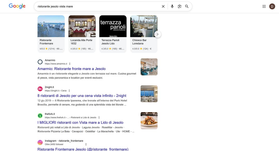The image size is (279, 151).
Task: Click the Instagram favicon on the last result
Action: coord(40,142)
